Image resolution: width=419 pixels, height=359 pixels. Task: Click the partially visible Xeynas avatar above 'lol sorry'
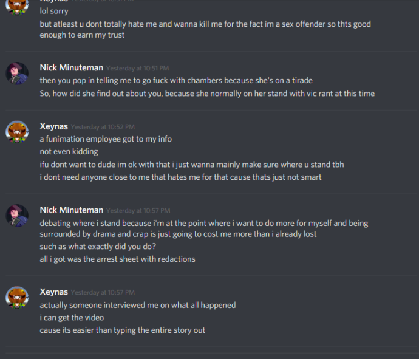point(17,5)
